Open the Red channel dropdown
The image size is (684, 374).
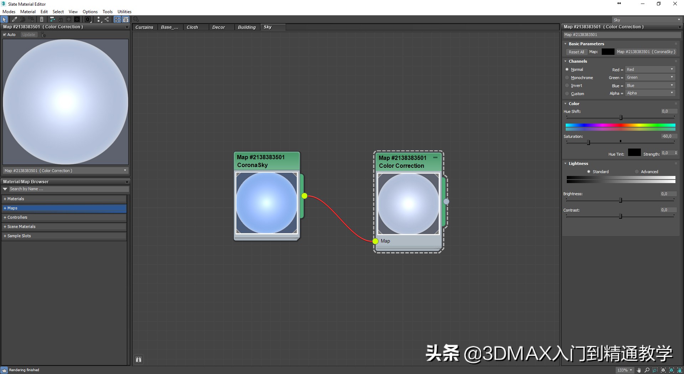(x=650, y=69)
